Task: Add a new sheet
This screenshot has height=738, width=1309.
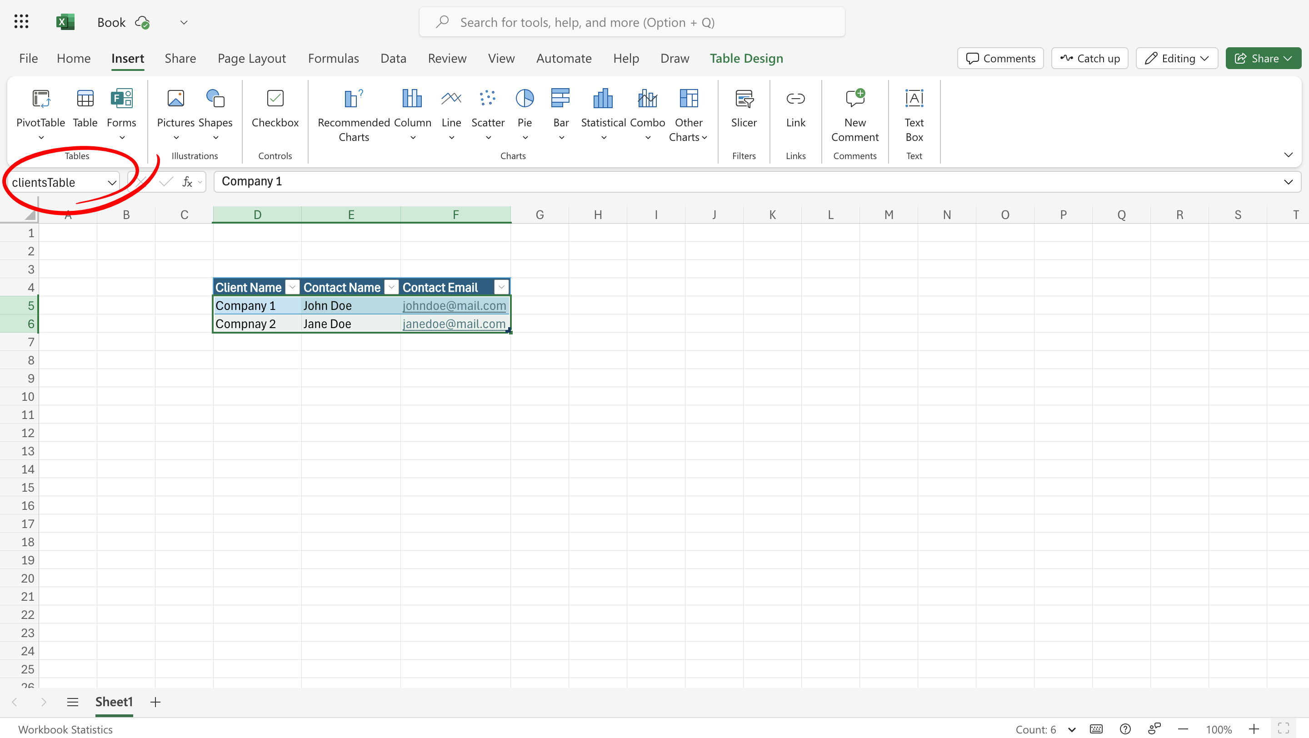Action: point(155,702)
